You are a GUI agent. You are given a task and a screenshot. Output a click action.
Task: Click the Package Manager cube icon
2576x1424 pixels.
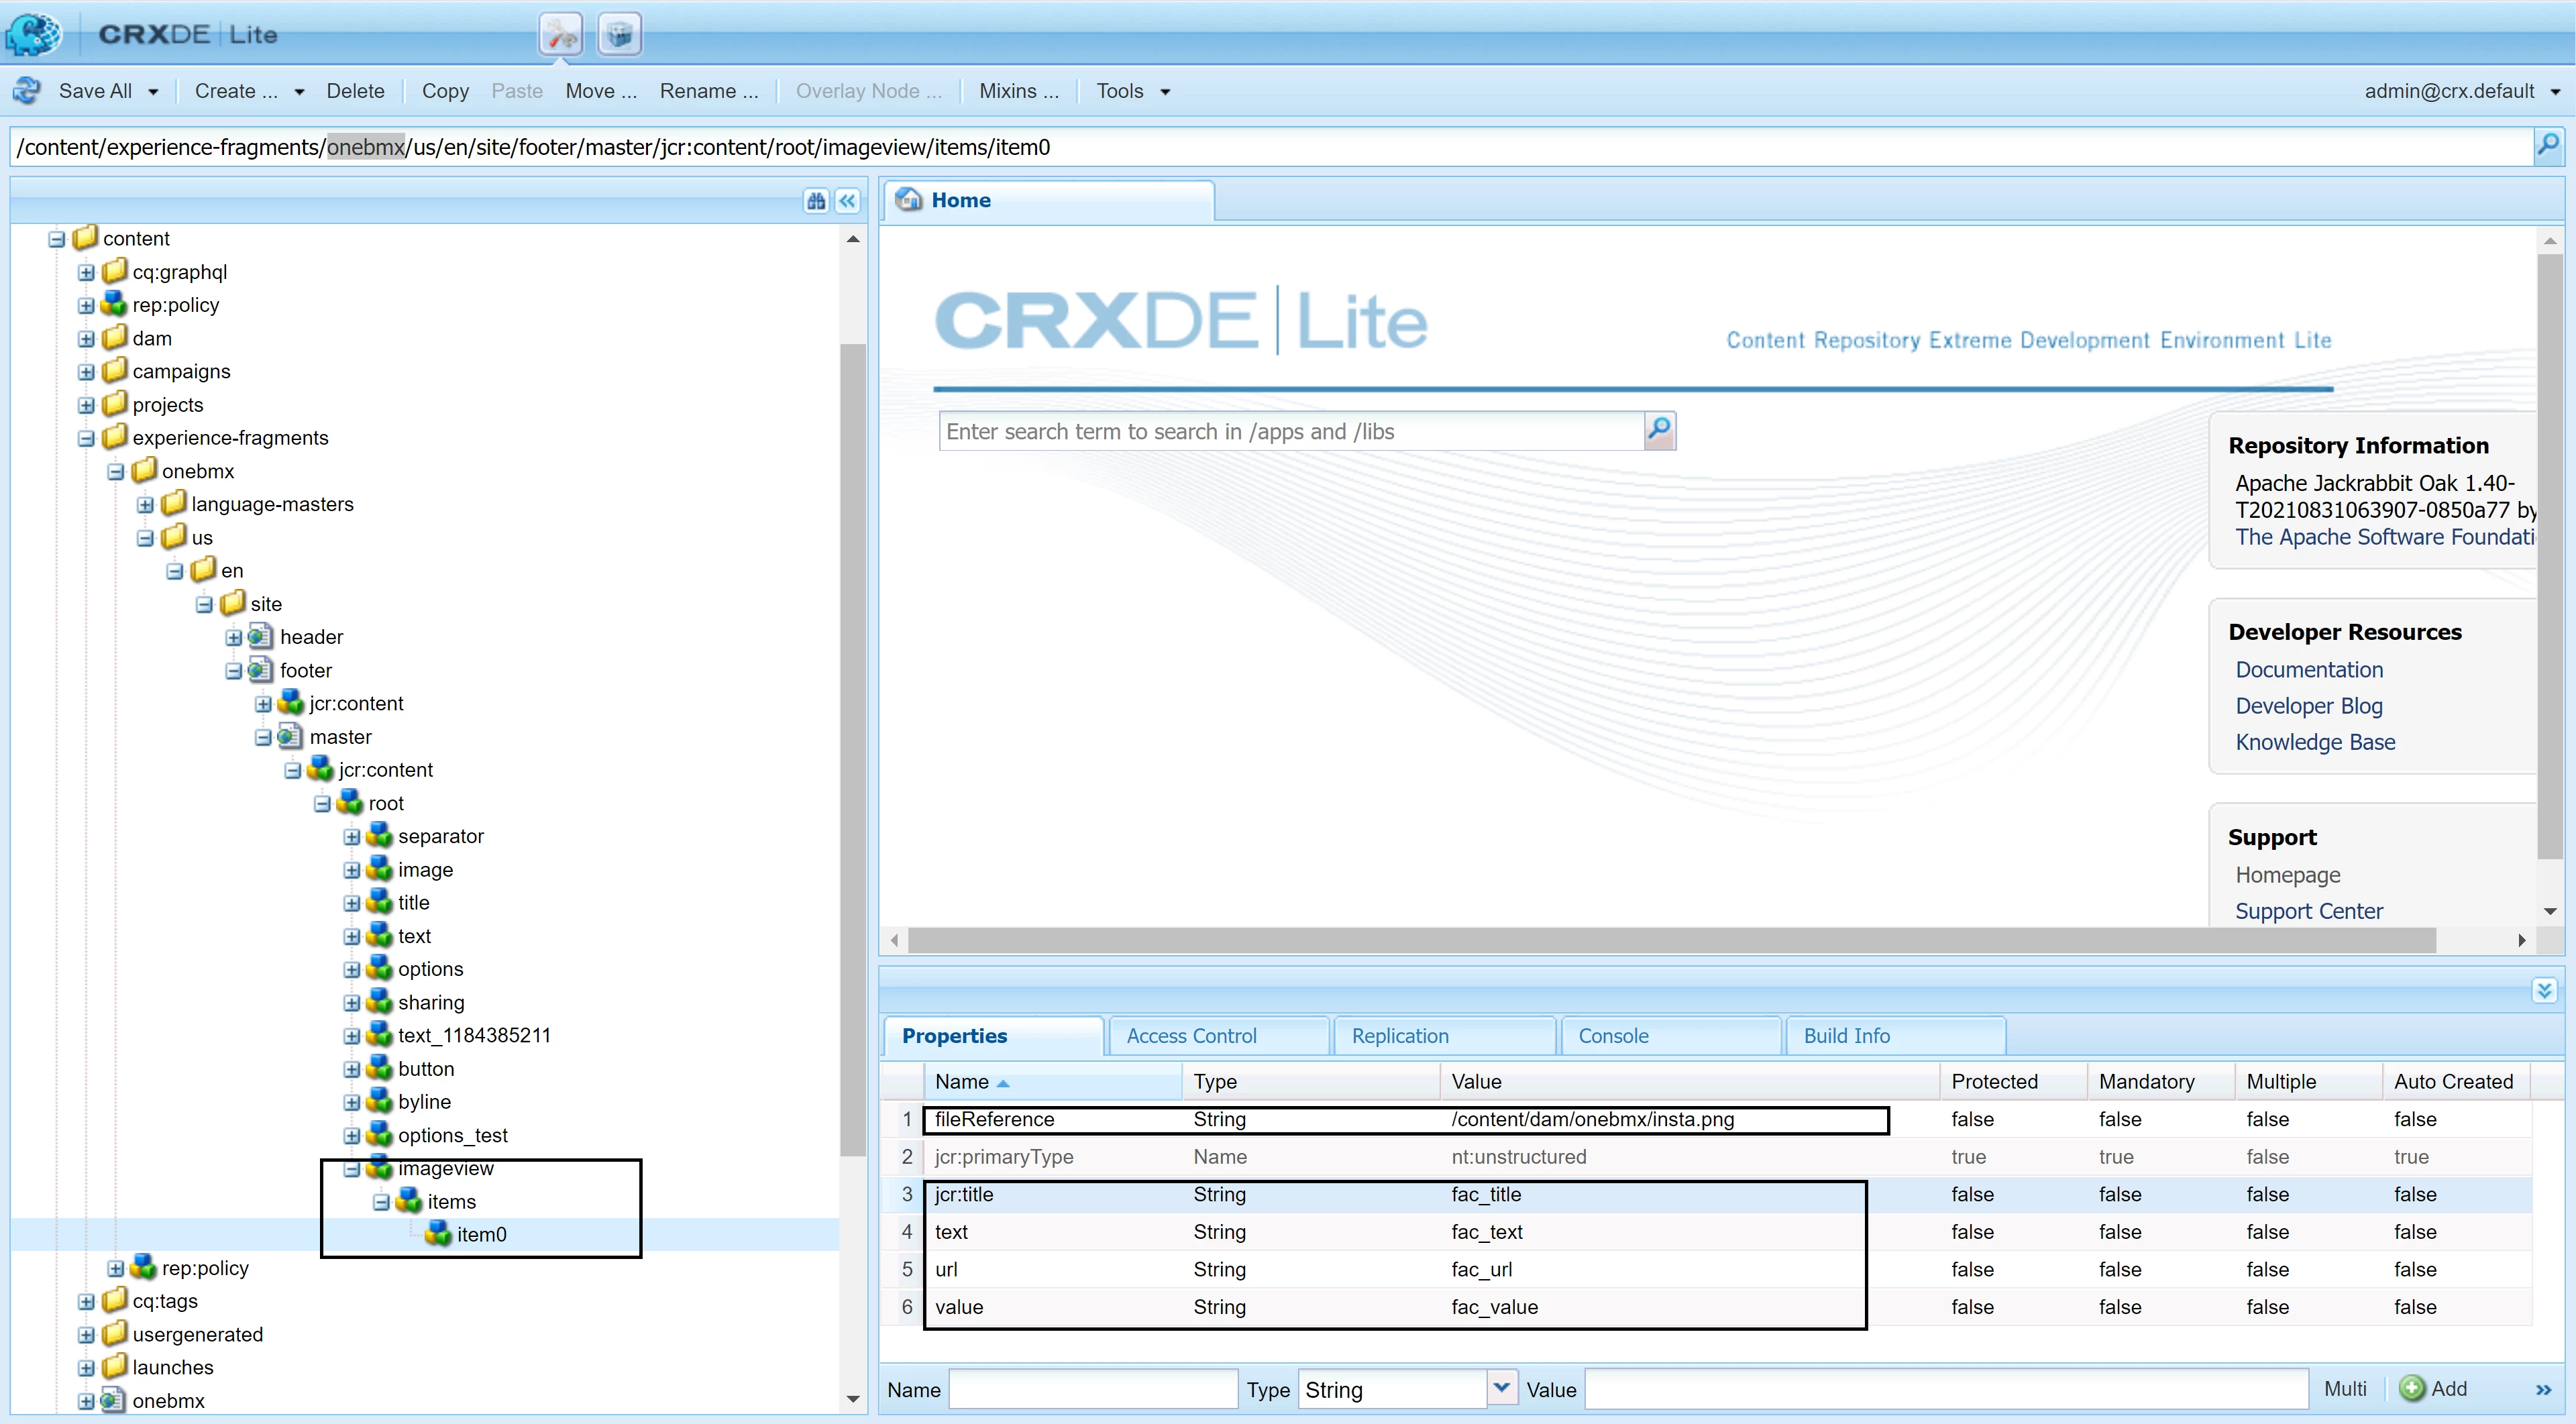click(x=619, y=35)
